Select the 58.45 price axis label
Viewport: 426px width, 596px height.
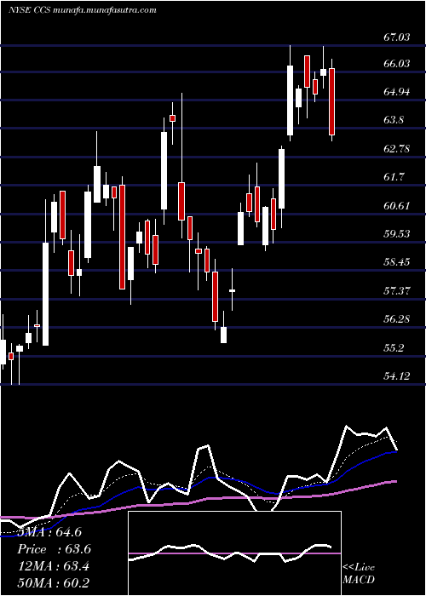pyautogui.click(x=397, y=262)
